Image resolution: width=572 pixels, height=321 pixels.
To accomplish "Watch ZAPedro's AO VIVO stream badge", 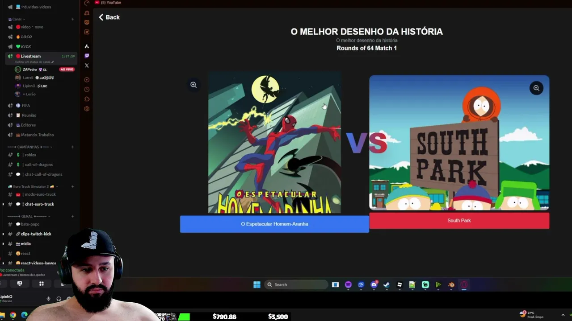I will coord(67,70).
